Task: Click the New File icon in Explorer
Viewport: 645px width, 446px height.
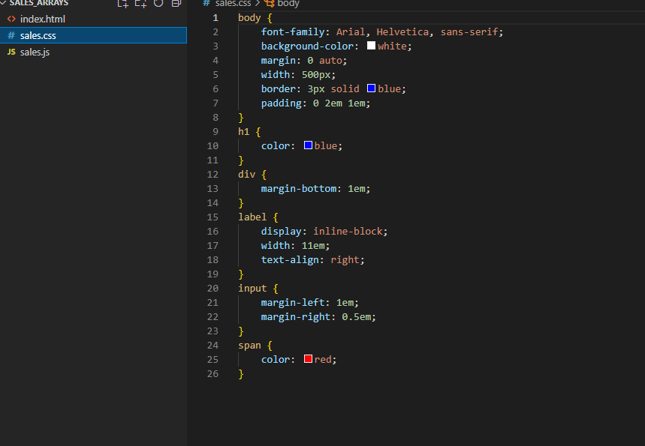Action: [122, 4]
